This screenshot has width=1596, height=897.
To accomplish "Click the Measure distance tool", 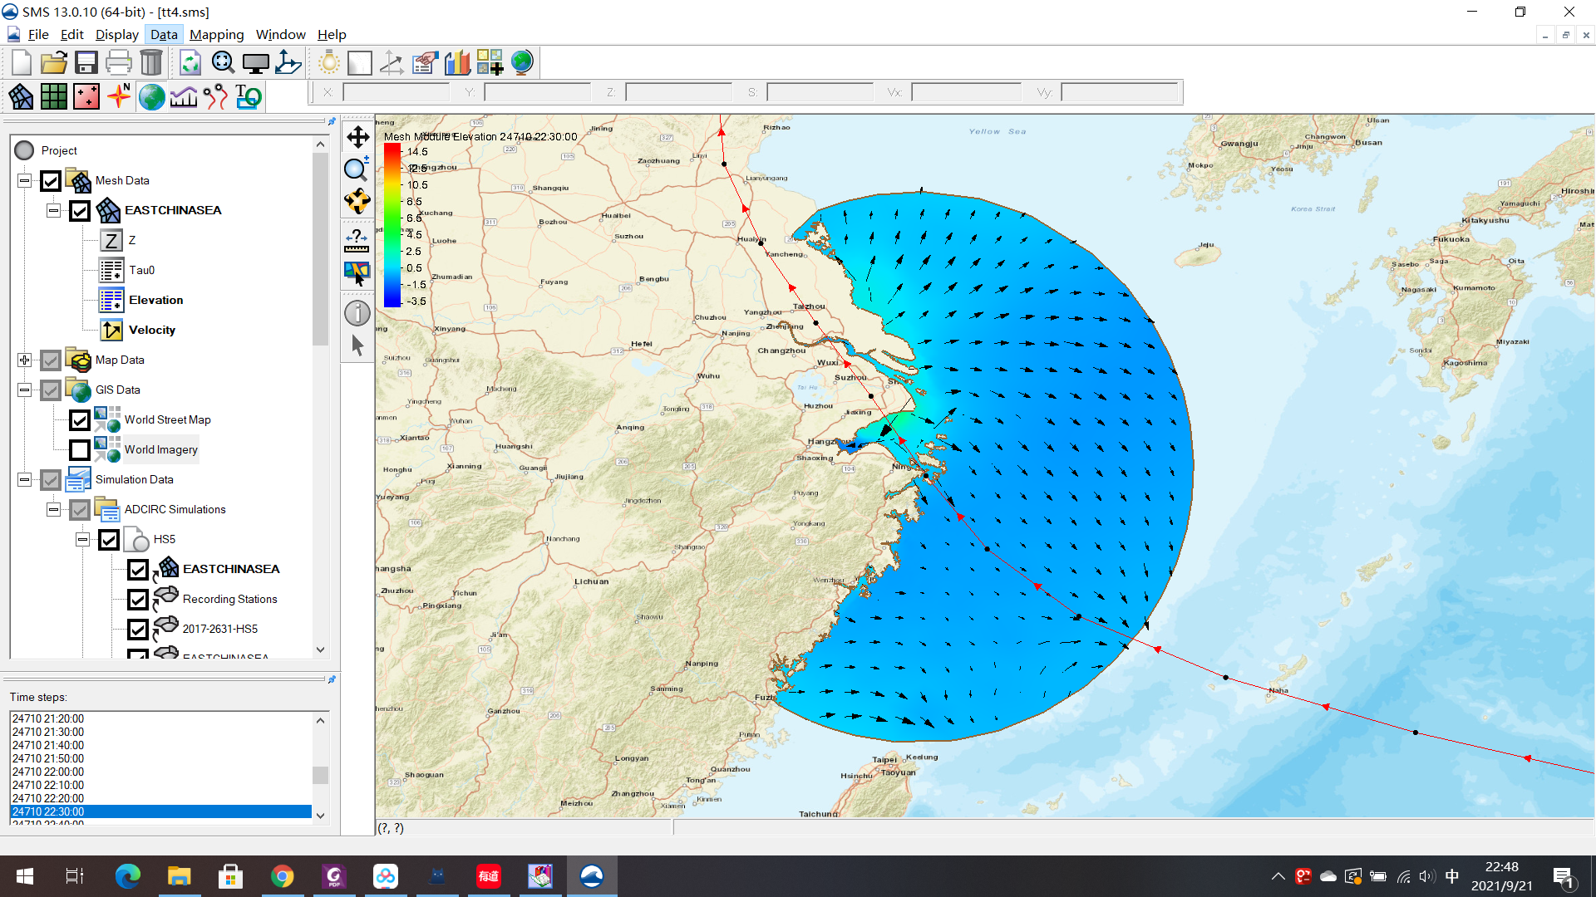I will [357, 241].
